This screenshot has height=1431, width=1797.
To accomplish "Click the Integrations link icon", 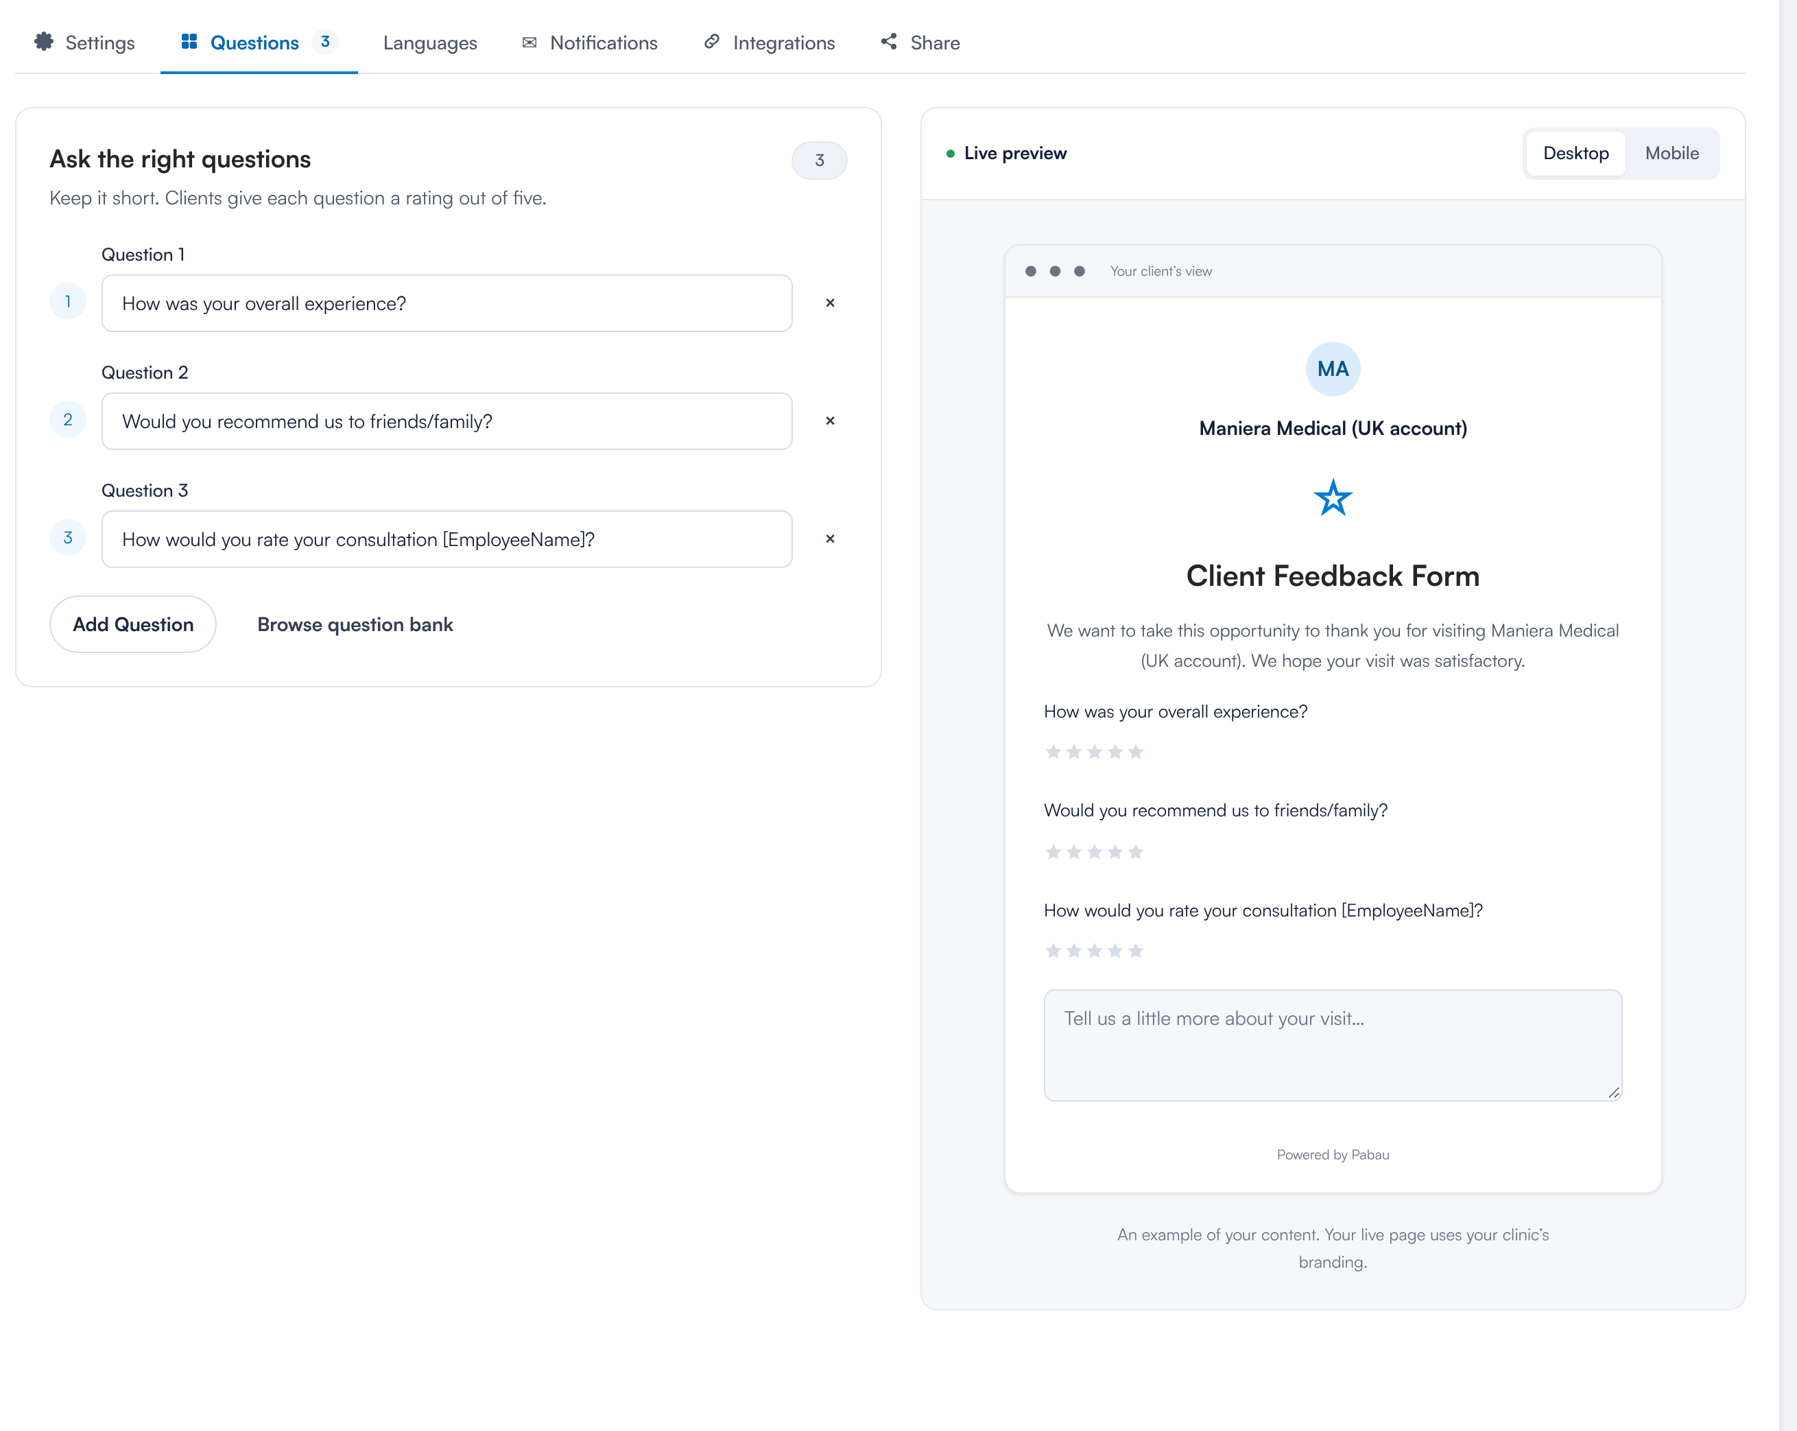I will coord(712,42).
